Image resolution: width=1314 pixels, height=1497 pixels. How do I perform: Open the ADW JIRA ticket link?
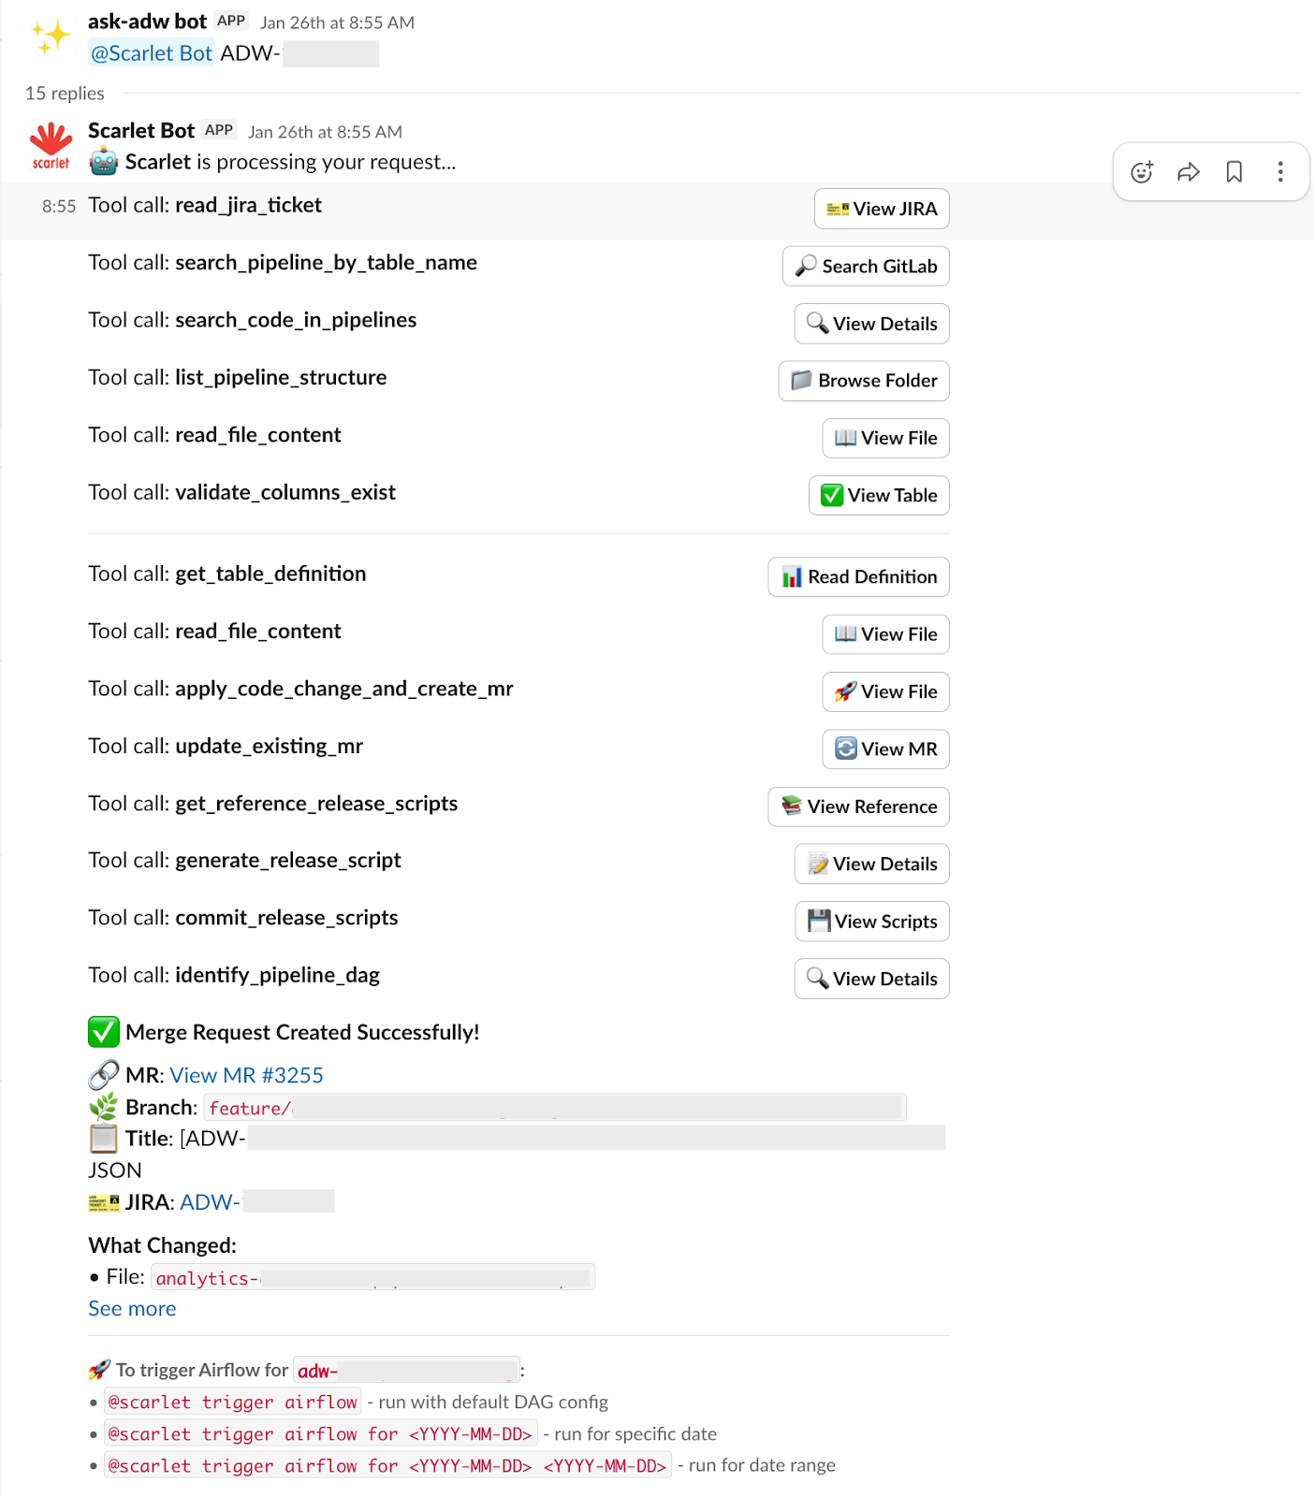click(x=210, y=1202)
